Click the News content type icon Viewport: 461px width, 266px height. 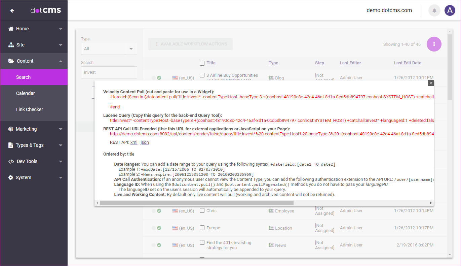(x=271, y=245)
